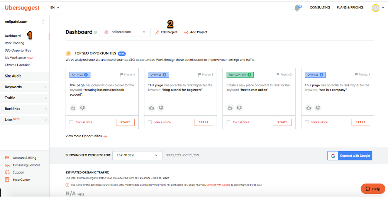This screenshot has height=197, width=388.
Task: Check Mark as done for blog tutorial card
Action: (150, 122)
